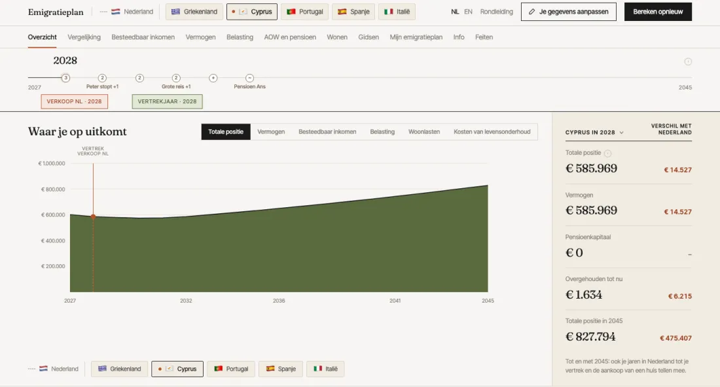Select the plus marker on the timeline
The height and width of the screenshot is (387, 720).
click(x=213, y=78)
